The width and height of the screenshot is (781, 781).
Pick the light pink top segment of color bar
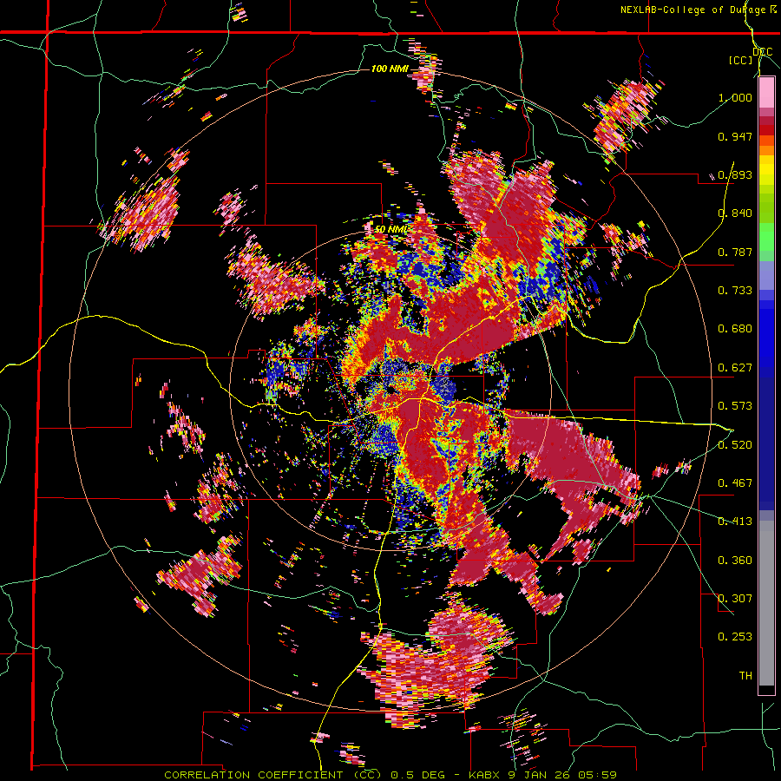(x=766, y=93)
